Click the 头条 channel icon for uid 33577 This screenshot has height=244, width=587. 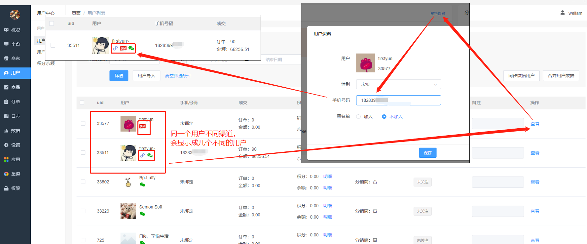click(x=142, y=126)
